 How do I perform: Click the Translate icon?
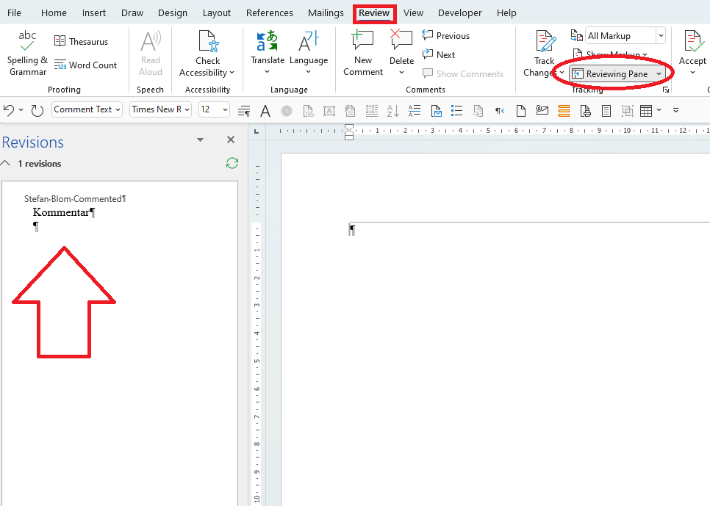(267, 40)
